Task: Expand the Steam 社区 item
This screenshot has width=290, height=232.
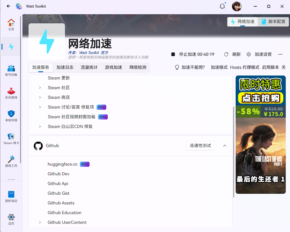Action: [x=40, y=88]
